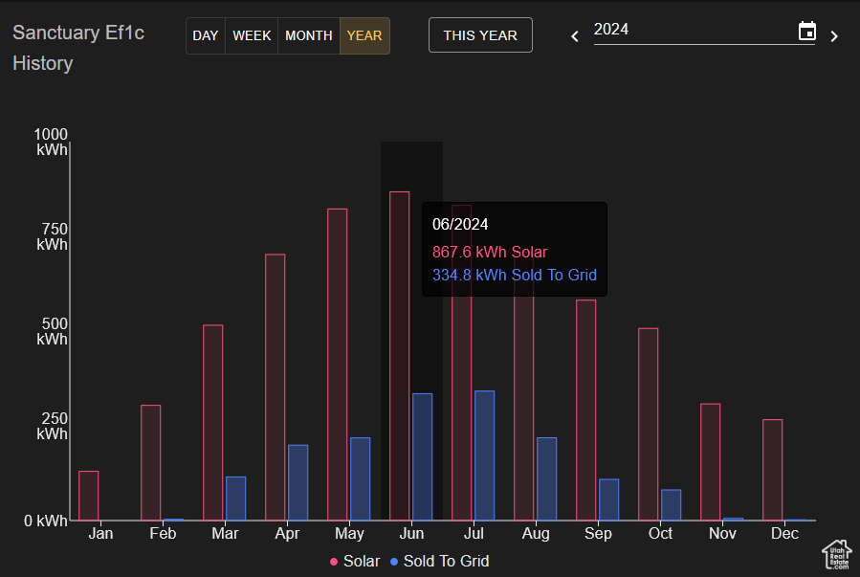The width and height of the screenshot is (860, 577).
Task: Switch to the MONTH view tab
Action: click(x=309, y=35)
